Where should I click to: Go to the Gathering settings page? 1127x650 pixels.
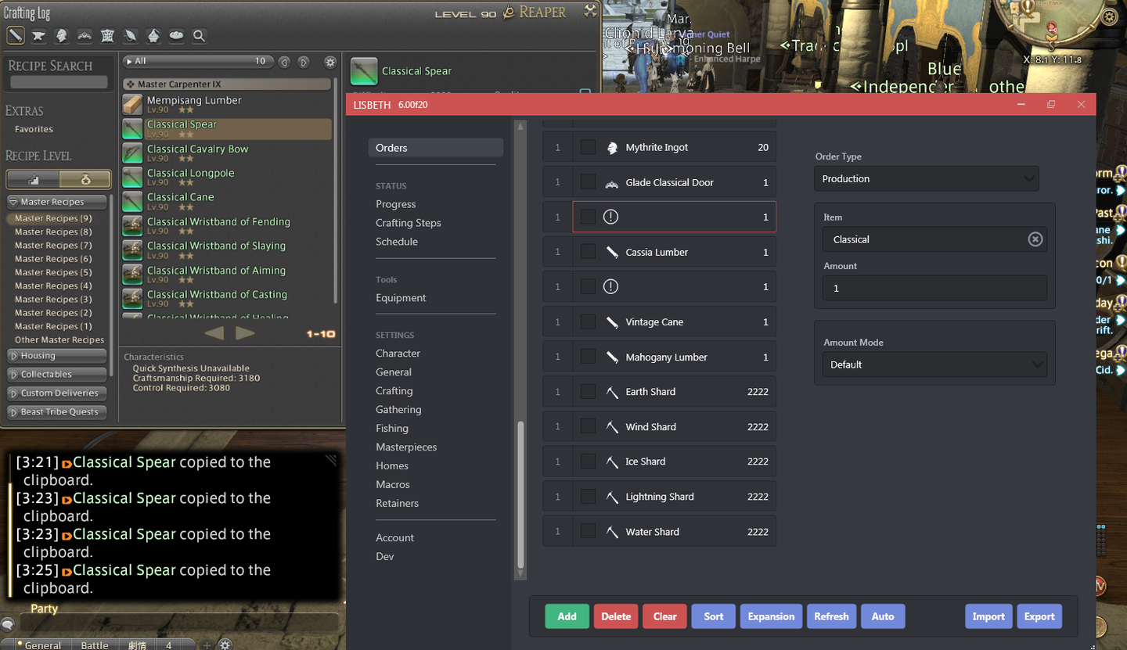398,410
